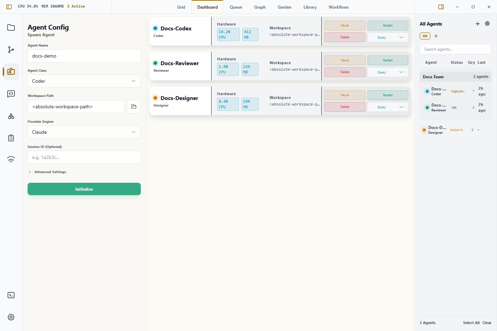The height and width of the screenshot is (331, 497).
Task: Select the agent config sidebar icon
Action: pos(11,72)
